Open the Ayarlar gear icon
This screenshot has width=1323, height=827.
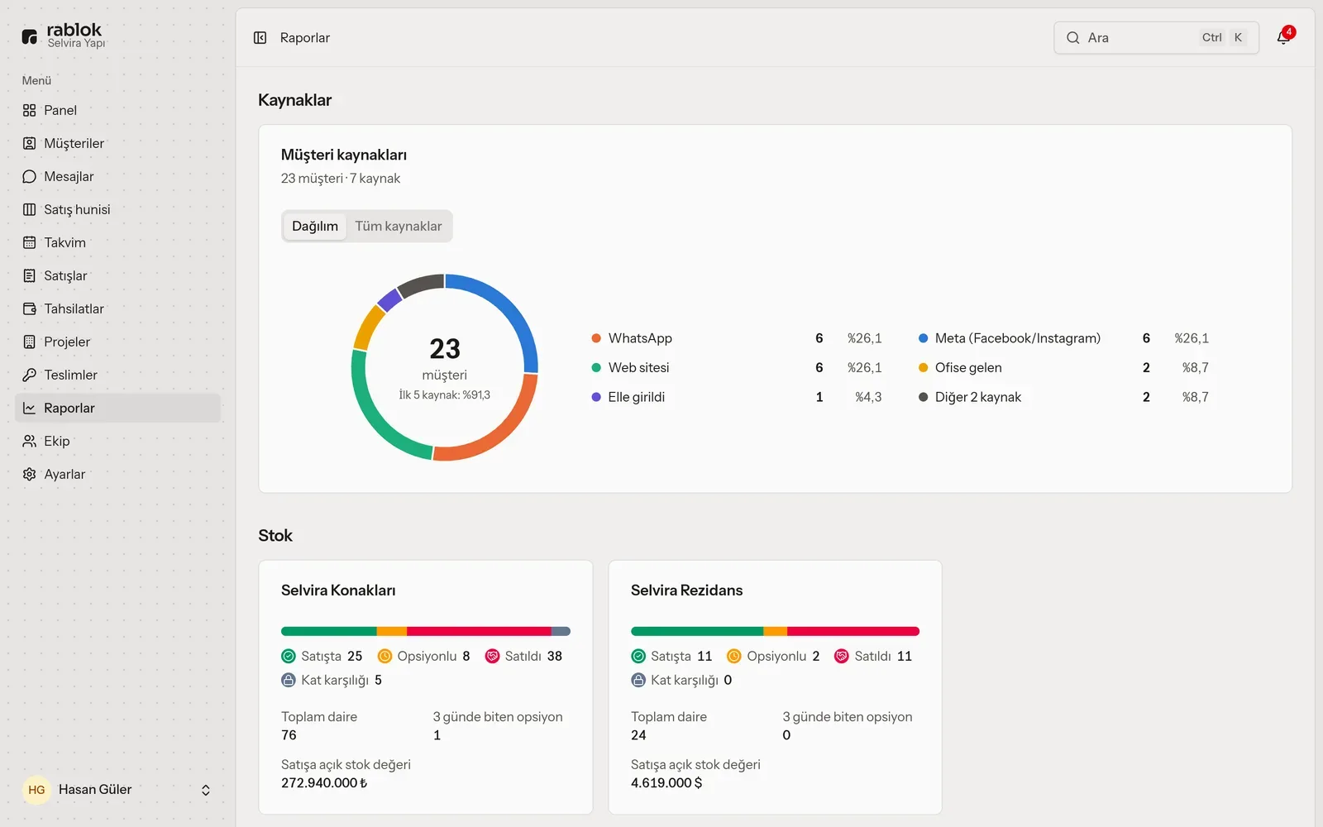(30, 474)
